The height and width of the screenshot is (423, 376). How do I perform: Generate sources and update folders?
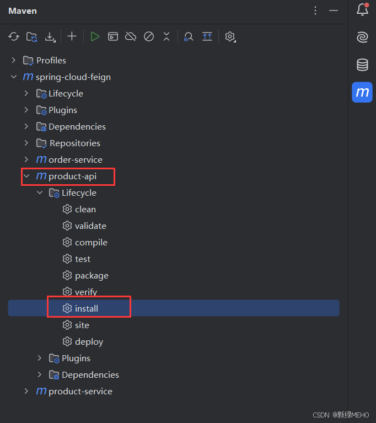click(x=32, y=37)
